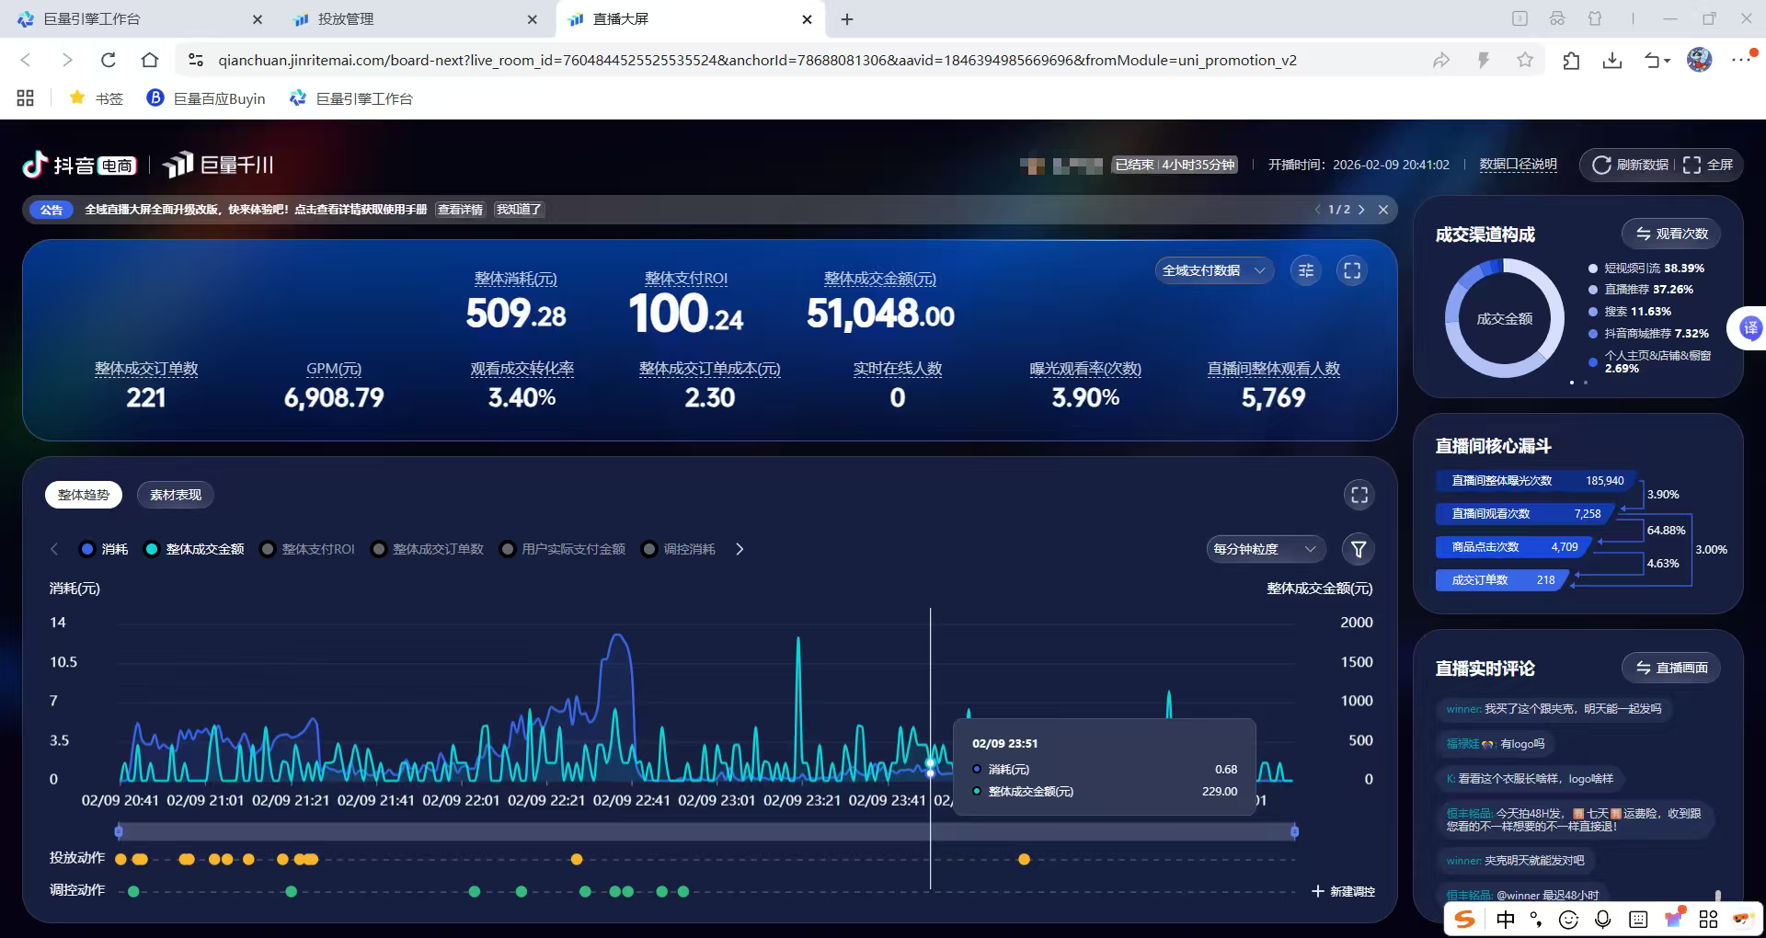Click the chart filter funnel icon
1766x938 pixels.
pyautogui.click(x=1359, y=549)
